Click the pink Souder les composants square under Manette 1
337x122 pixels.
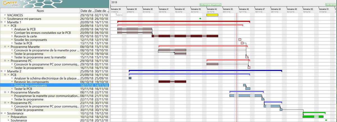(240, 39)
